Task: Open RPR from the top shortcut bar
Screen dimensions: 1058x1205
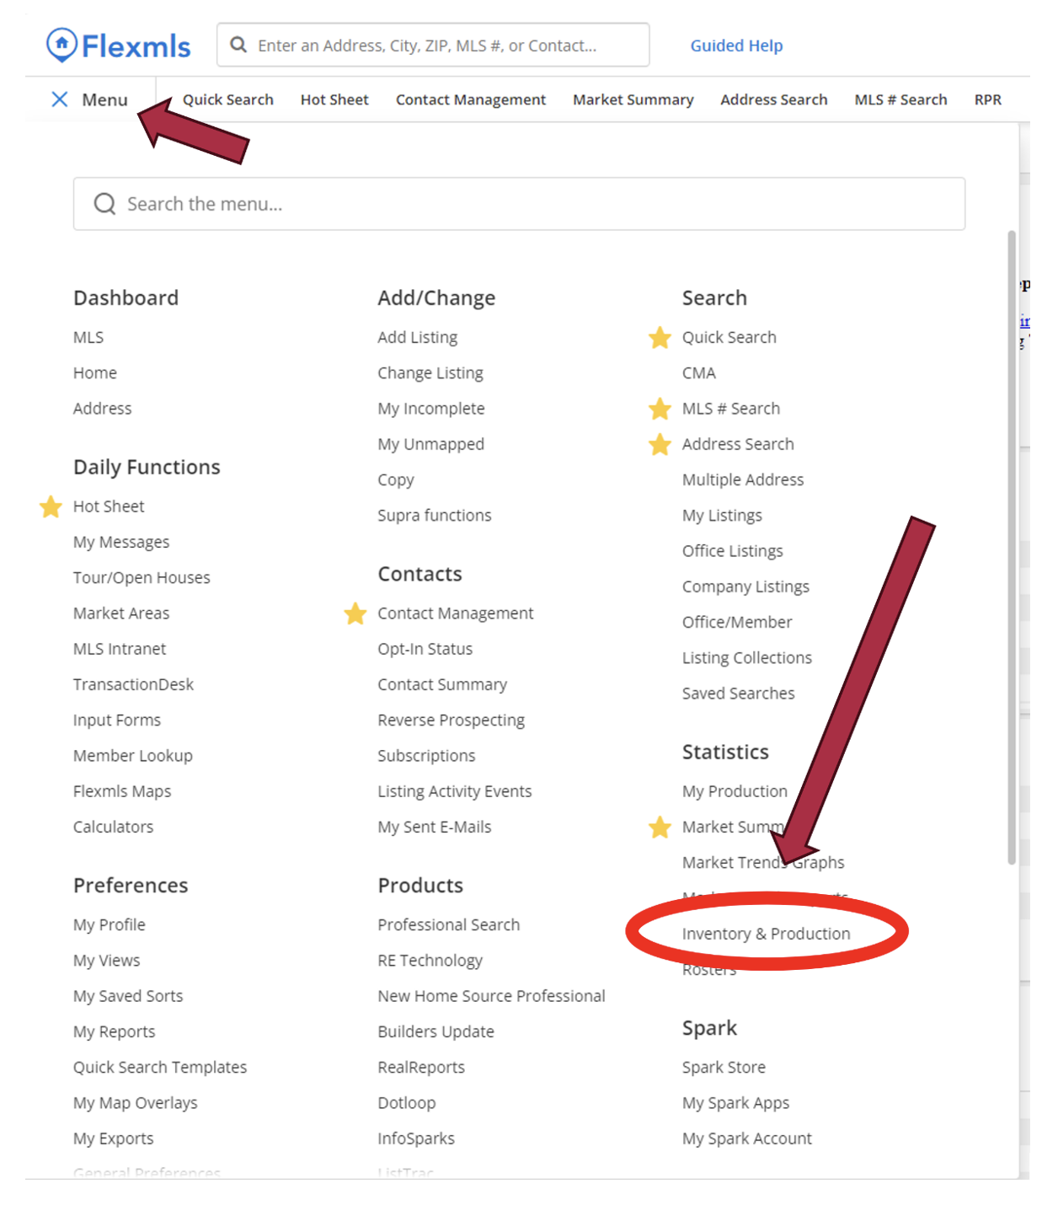Action: 987,99
